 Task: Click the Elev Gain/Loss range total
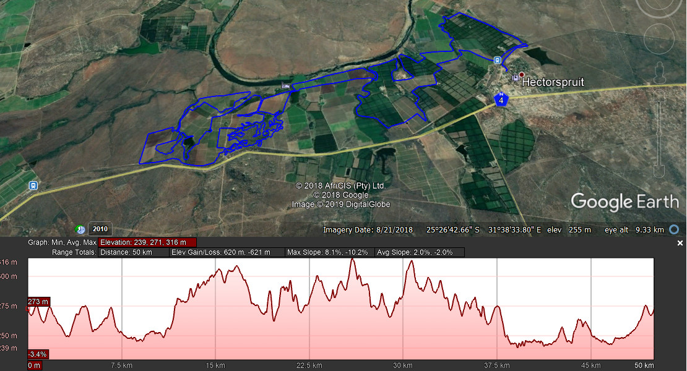[227, 252]
